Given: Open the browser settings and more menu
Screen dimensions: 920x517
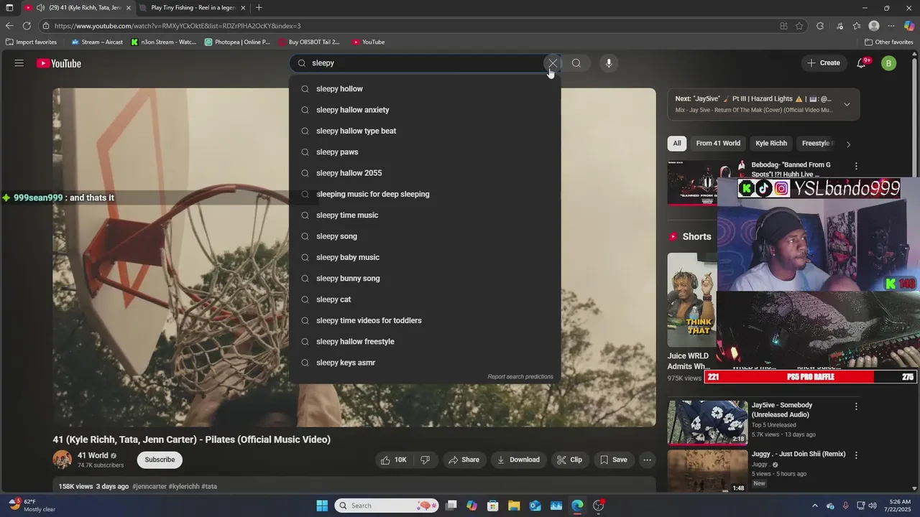Looking at the screenshot, I should 891,26.
